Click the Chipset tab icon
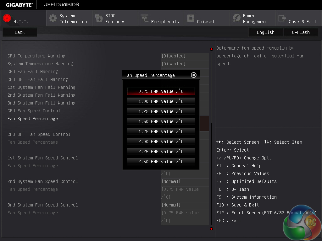Viewport: 322px width, 241px height. (191, 18)
